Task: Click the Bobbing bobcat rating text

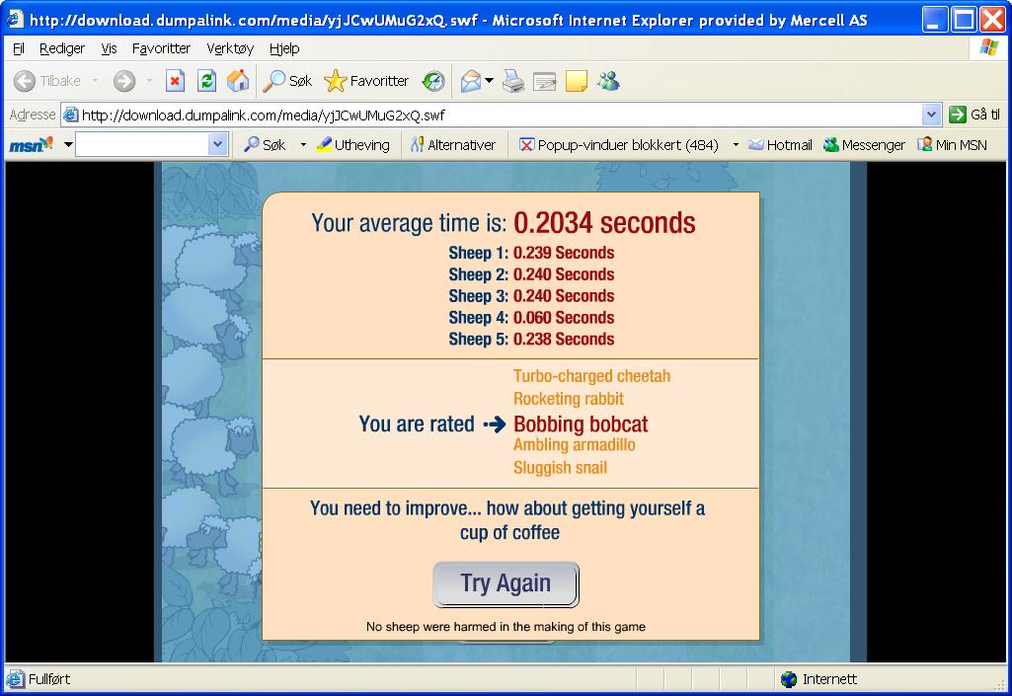Action: tap(581, 425)
